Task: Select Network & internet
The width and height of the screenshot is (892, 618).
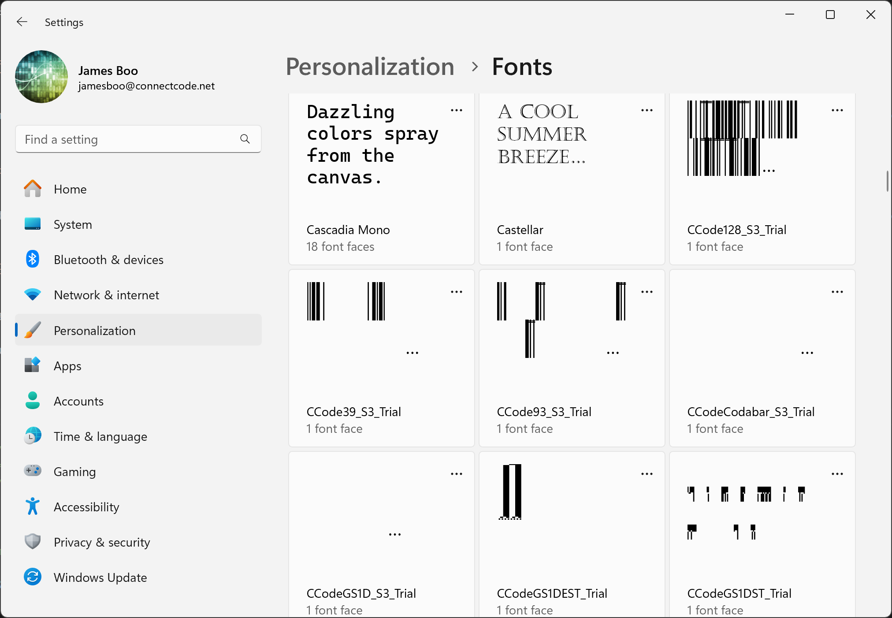Action: 138,295
